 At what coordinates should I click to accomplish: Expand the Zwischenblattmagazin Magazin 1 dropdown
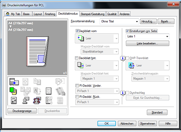pyautogui.click(x=150, y=79)
